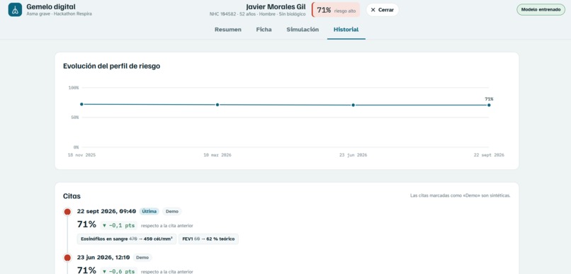The height and width of the screenshot is (274, 571).
Task: Click the Cerrar button
Action: 382,10
